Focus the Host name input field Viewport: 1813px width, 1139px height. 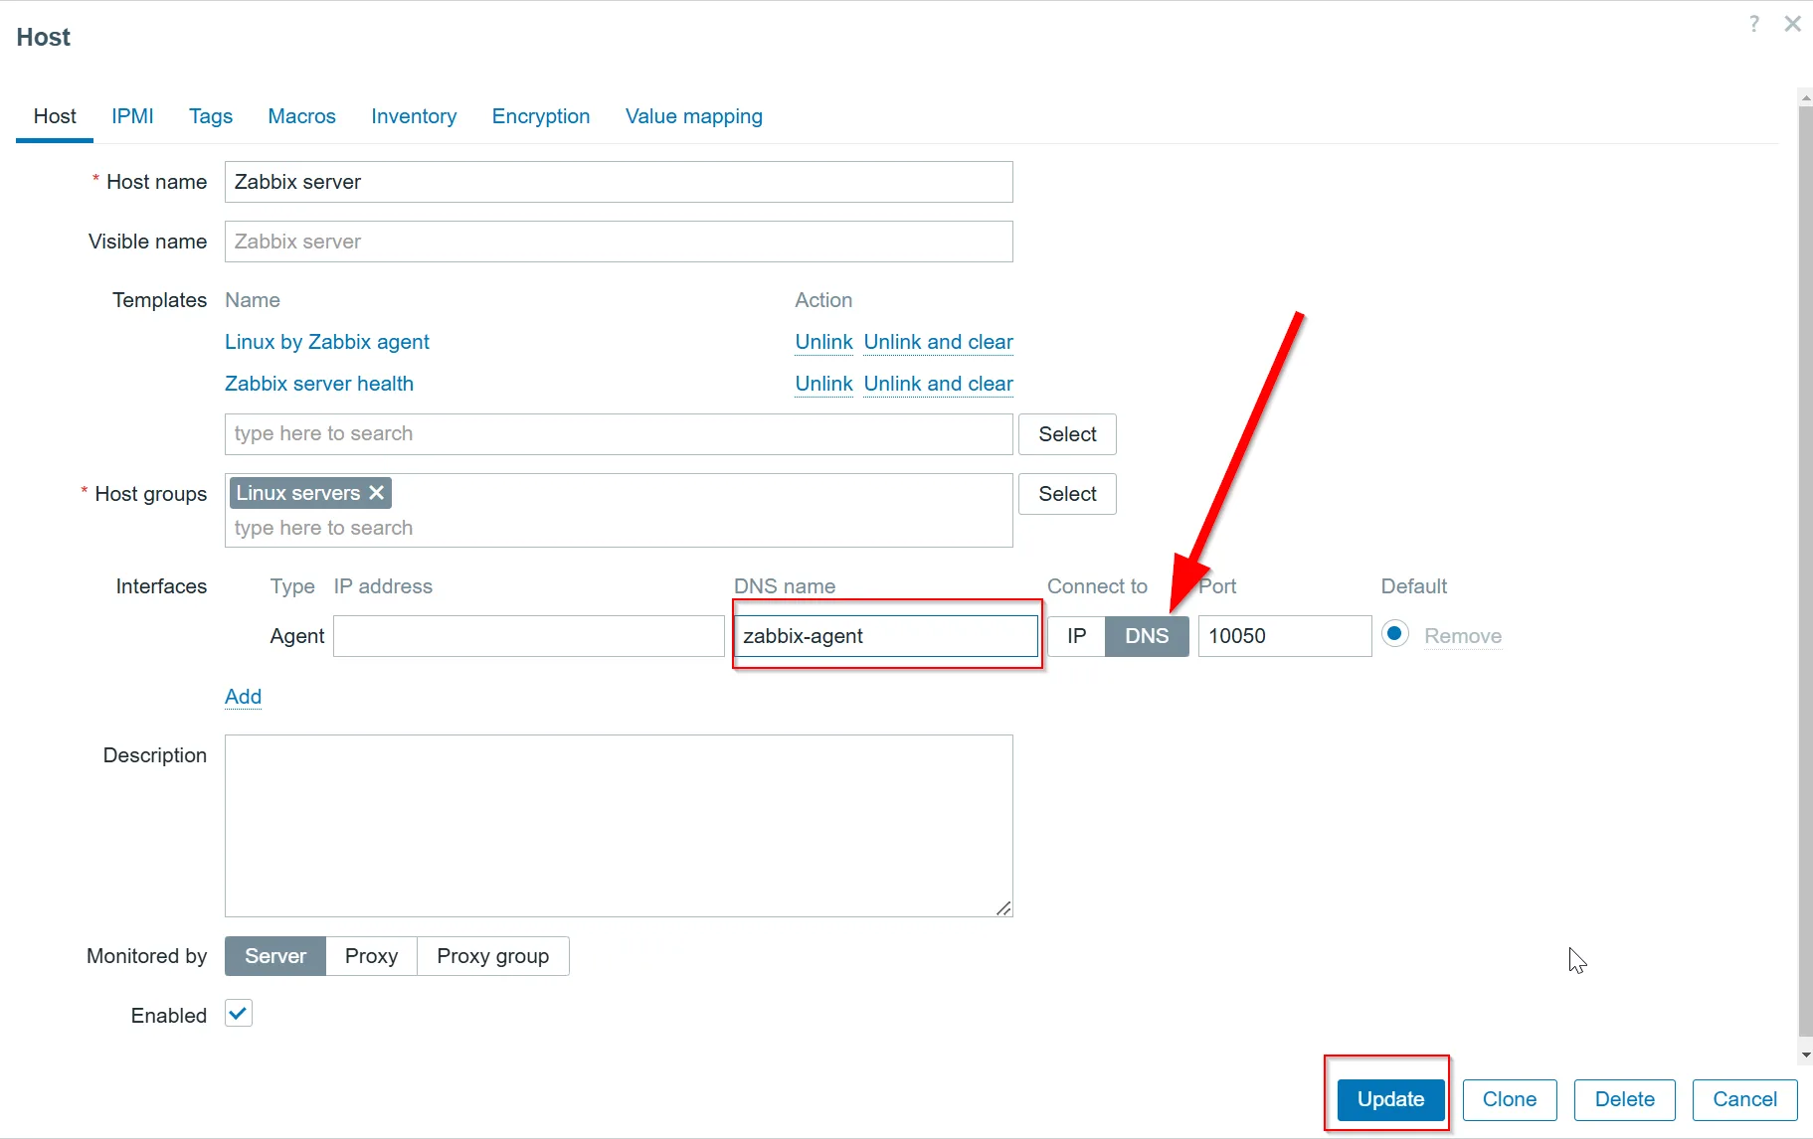click(x=619, y=182)
